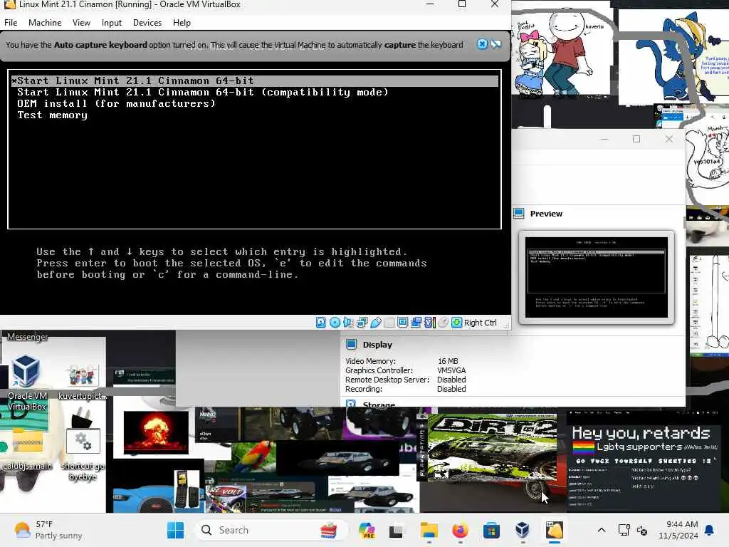Screen dimensions: 729x547
Task: Open Copilot from the taskbar
Action: pyautogui.click(x=367, y=530)
